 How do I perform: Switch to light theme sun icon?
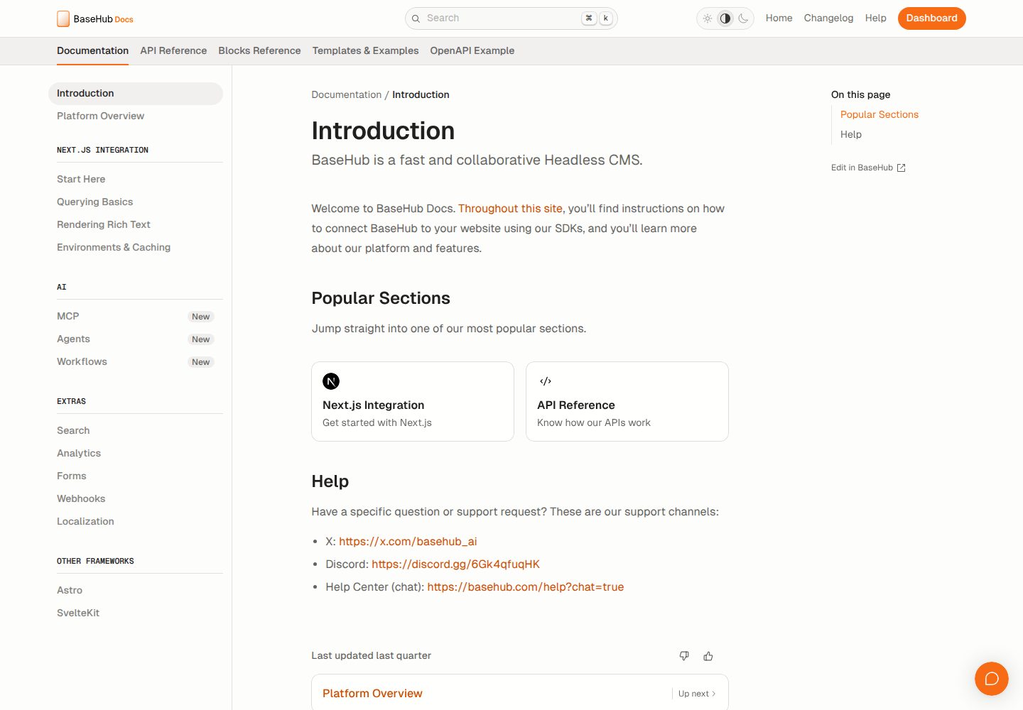pyautogui.click(x=708, y=18)
